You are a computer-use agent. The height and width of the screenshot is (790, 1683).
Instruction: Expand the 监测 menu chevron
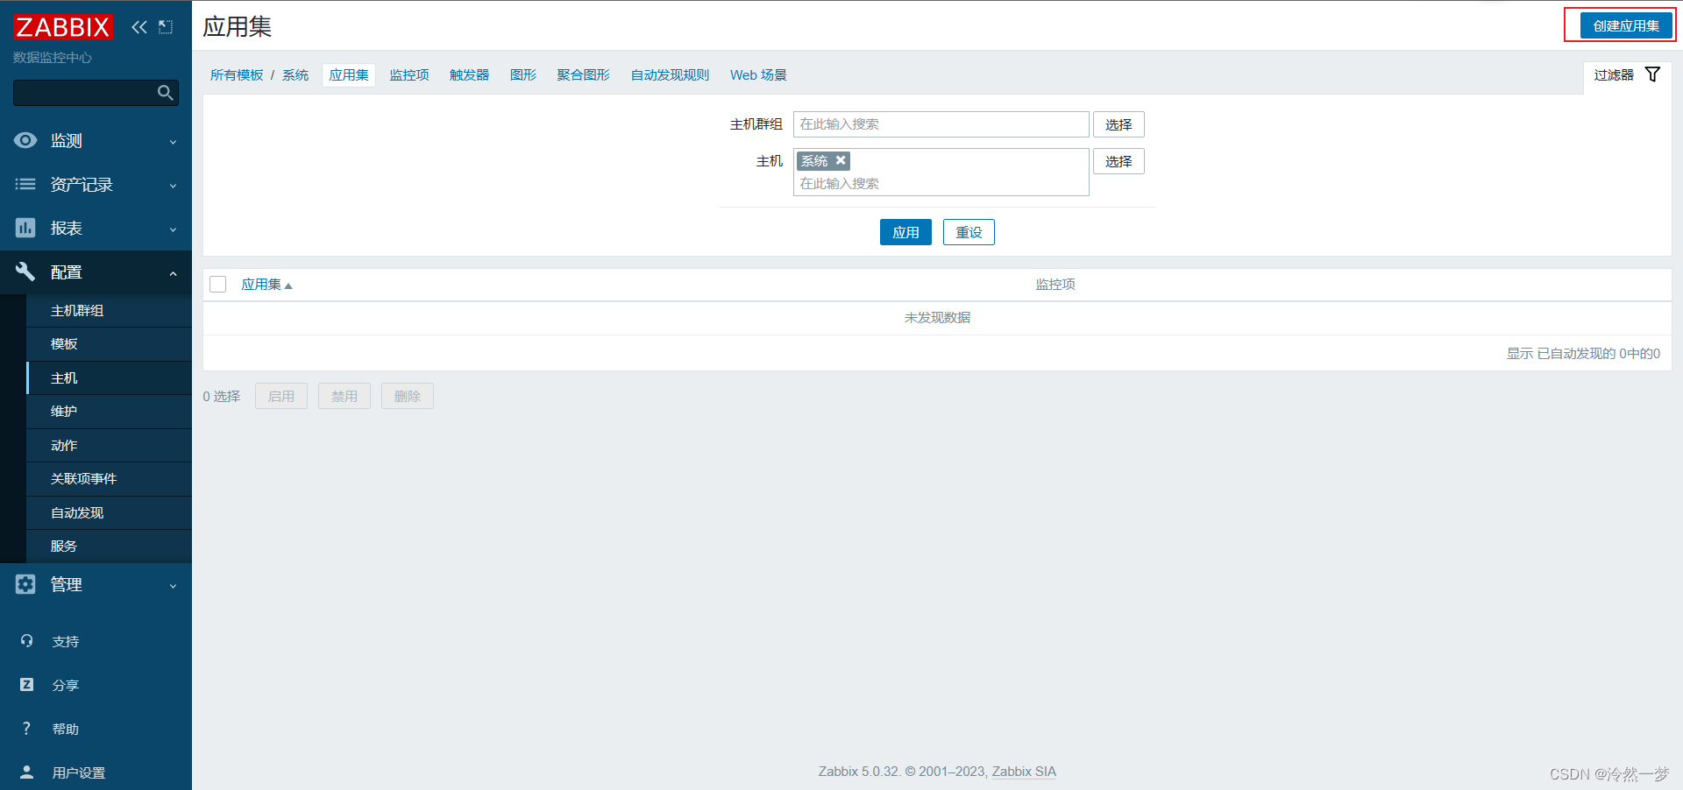(173, 142)
